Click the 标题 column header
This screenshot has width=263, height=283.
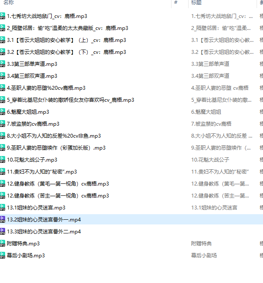196,3
